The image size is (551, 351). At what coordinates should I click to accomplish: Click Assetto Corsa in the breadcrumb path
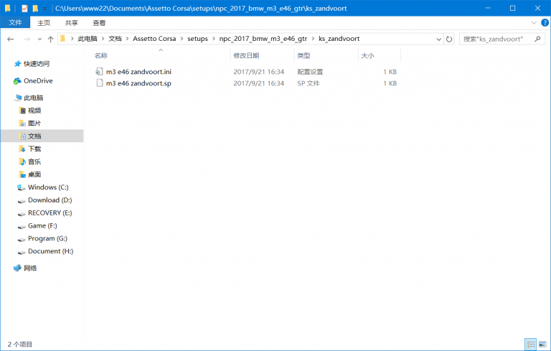[154, 39]
